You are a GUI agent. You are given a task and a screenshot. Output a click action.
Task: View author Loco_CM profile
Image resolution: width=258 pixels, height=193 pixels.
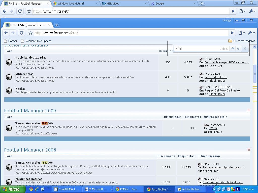coord(216,66)
